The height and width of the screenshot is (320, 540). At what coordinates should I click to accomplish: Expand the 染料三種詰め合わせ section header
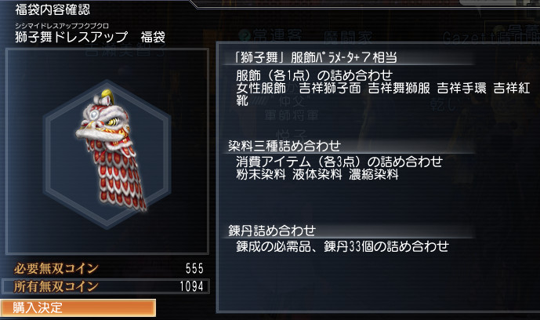coord(284,146)
